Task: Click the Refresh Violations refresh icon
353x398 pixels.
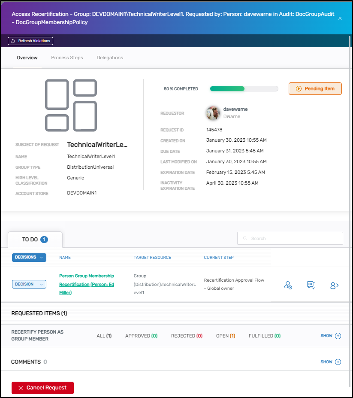Action: pos(12,41)
